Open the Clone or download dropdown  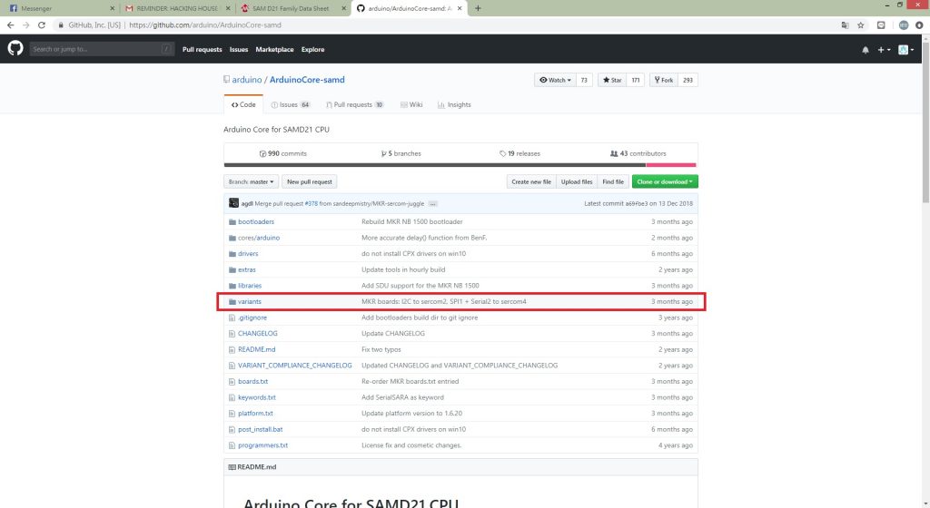[x=665, y=181]
